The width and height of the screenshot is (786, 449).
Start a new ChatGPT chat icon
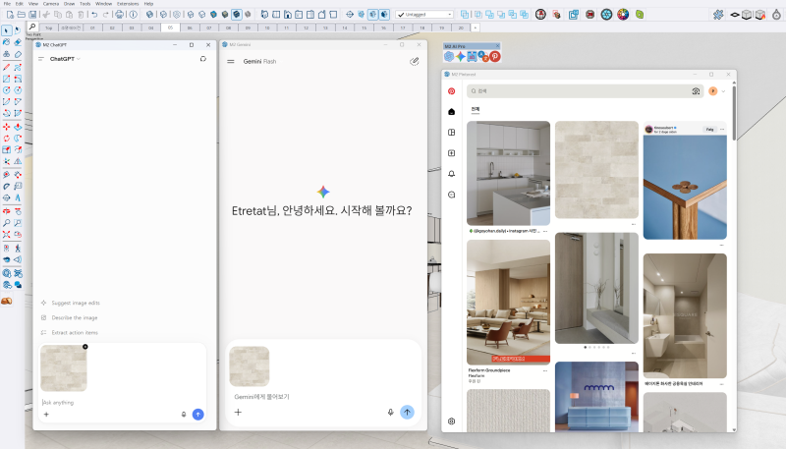[x=203, y=59]
